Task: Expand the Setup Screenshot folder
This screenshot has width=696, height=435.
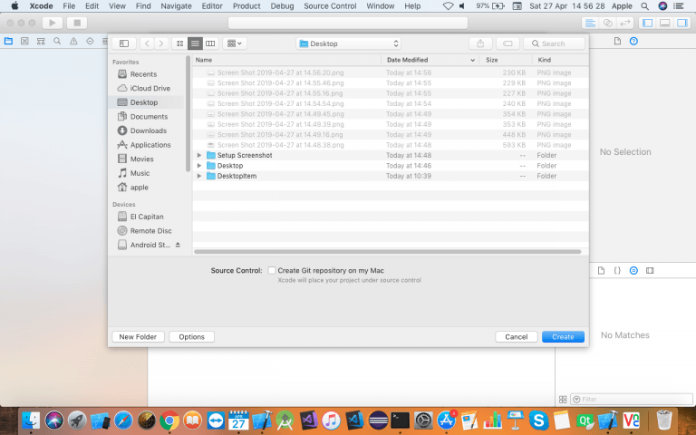Action: click(199, 155)
